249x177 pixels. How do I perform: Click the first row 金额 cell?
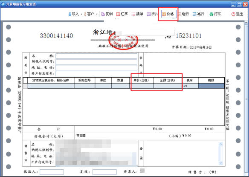[x=168, y=86]
